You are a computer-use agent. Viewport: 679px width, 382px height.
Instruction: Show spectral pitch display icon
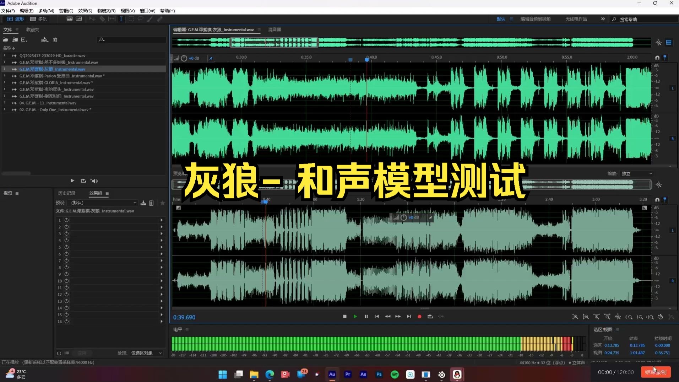tap(79, 19)
